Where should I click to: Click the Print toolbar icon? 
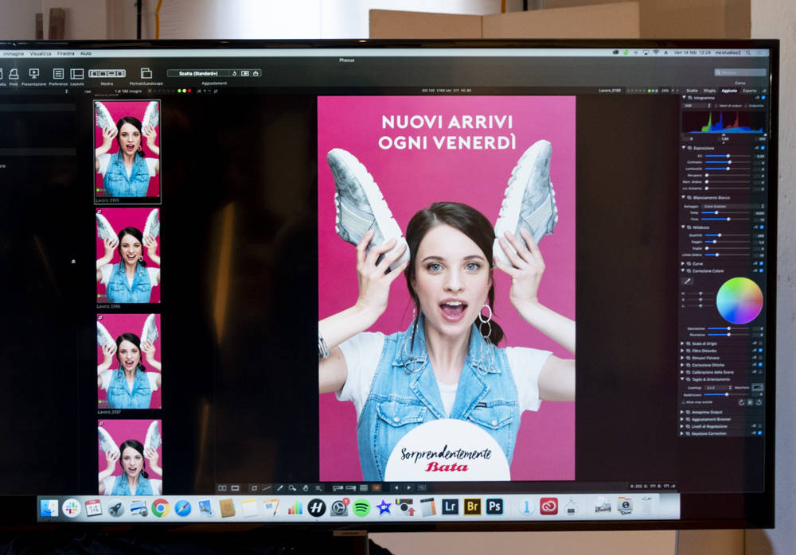(14, 74)
